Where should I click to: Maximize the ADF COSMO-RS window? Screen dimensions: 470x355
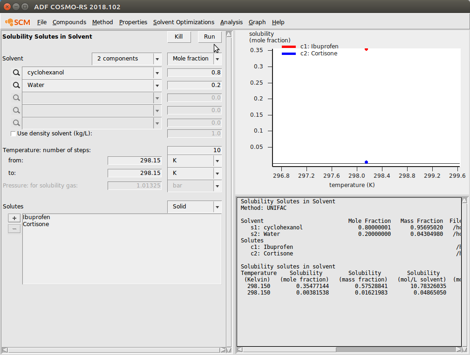[x=25, y=7]
